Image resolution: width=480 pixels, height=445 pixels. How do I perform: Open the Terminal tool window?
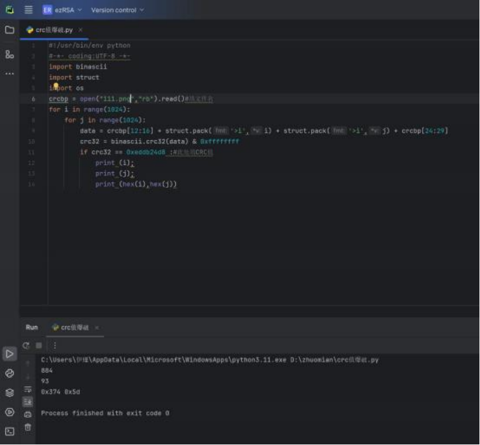(9, 432)
